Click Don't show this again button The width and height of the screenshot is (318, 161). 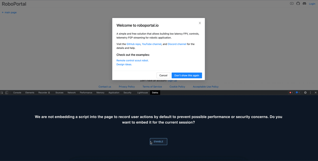pos(187,75)
